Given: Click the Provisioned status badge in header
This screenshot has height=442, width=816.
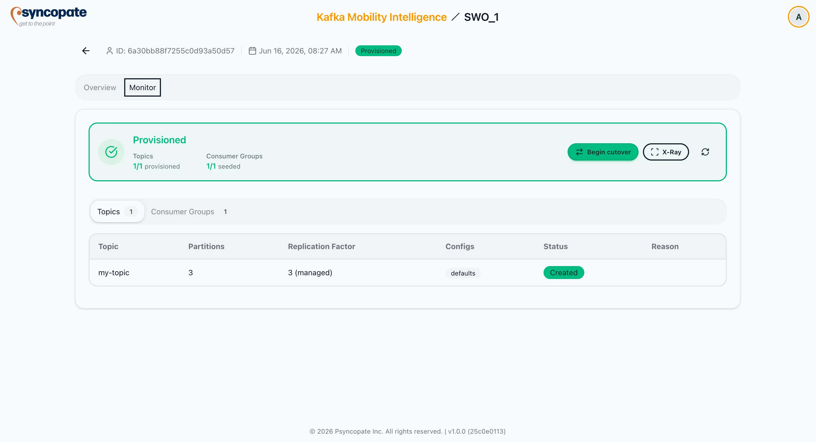Looking at the screenshot, I should tap(378, 51).
